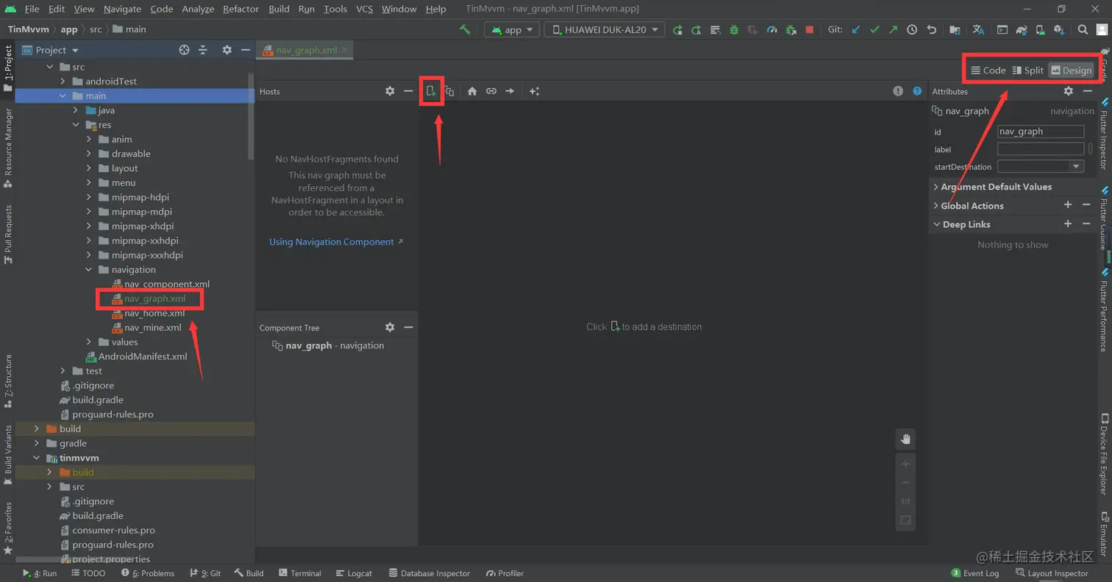Open the Navigate menu
The image size is (1112, 582).
122,9
